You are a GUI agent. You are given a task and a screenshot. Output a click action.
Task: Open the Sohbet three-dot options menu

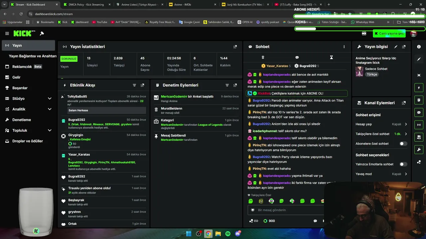[x=344, y=47]
